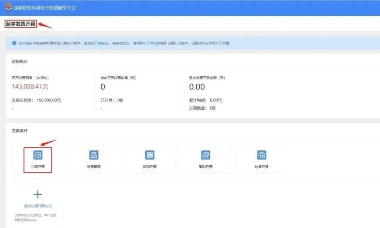Click the 已开具 0张 text
Screen dimensions: 380x228
[x=112, y=100]
